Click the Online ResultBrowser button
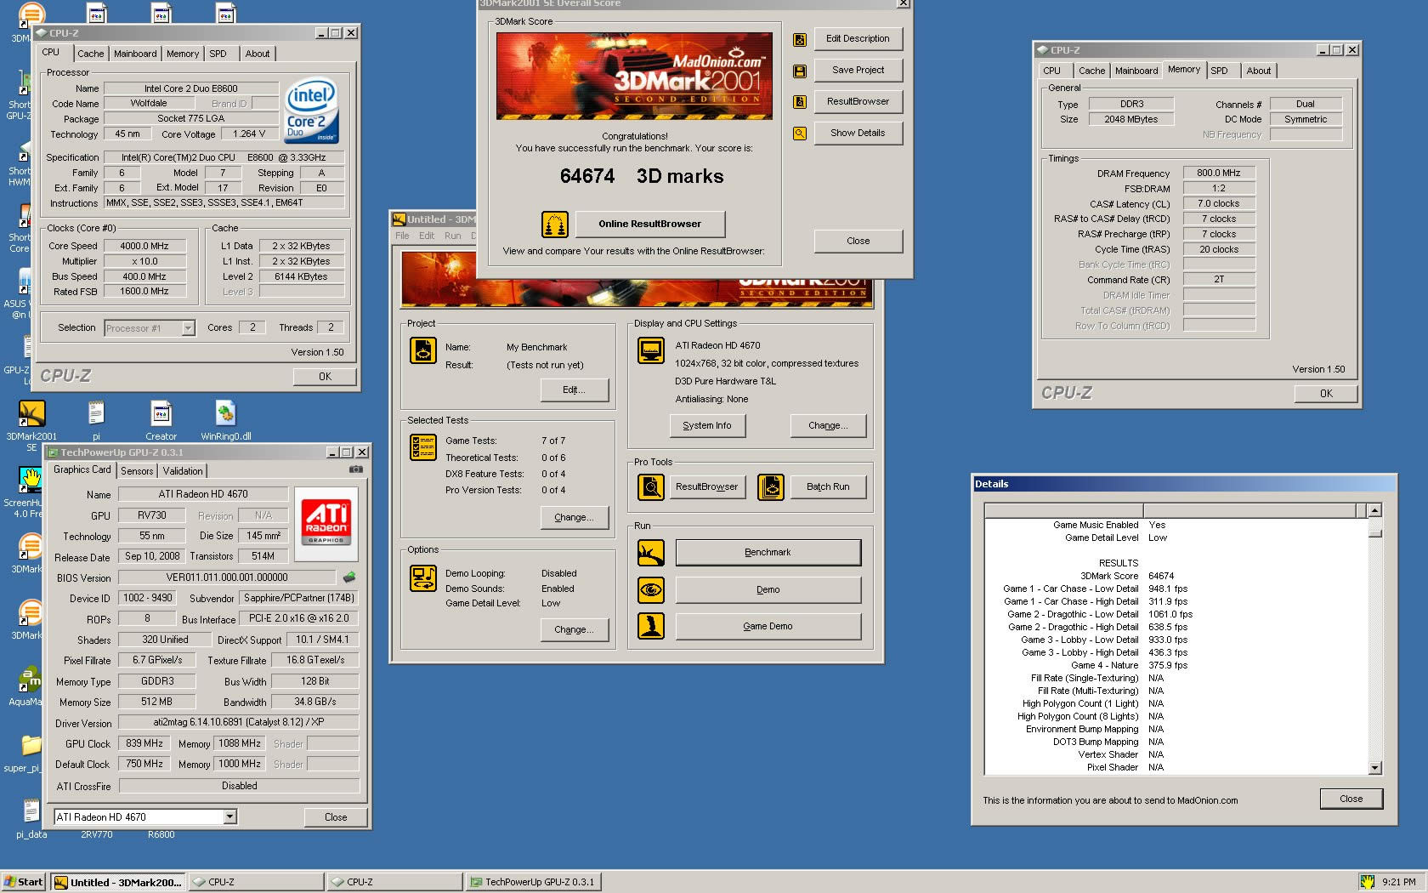Viewport: 1428px width, 893px height. pos(650,225)
